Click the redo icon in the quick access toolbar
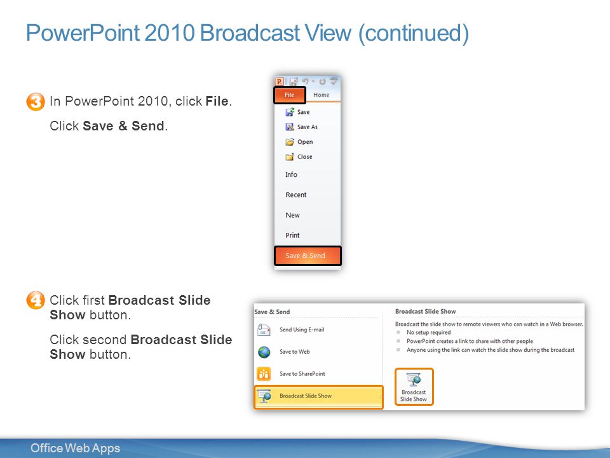610x458 pixels. click(x=323, y=81)
